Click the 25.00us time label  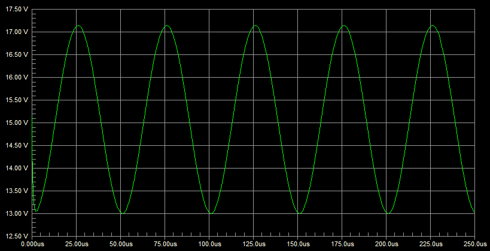coord(76,244)
